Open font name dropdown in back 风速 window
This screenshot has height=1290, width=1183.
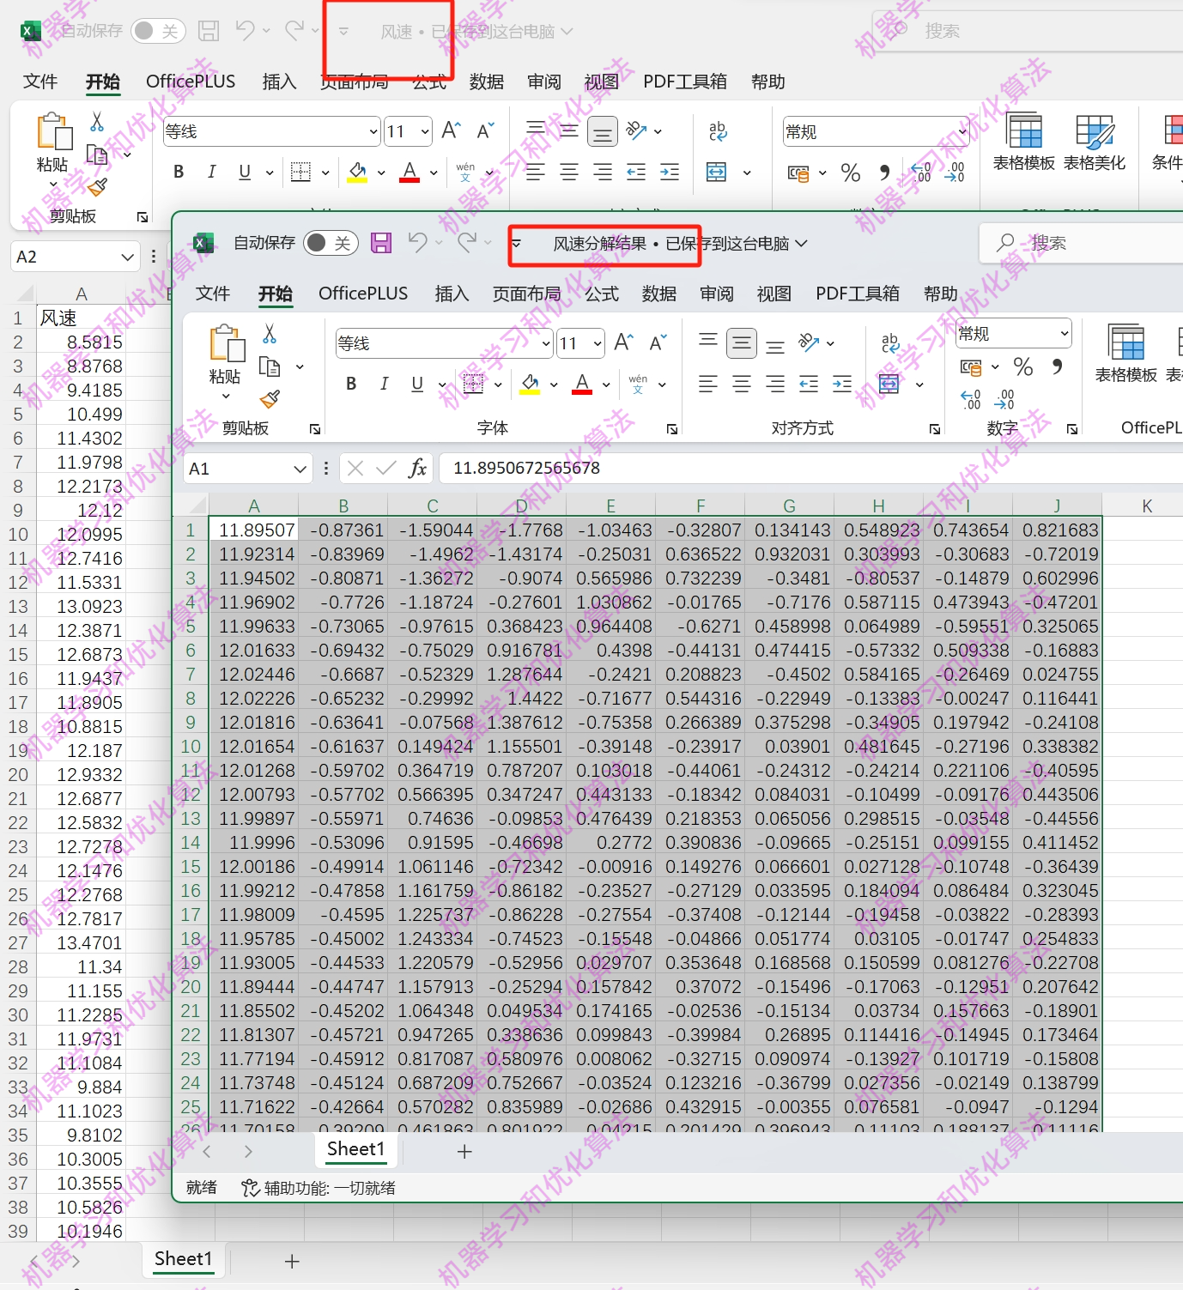pyautogui.click(x=373, y=131)
